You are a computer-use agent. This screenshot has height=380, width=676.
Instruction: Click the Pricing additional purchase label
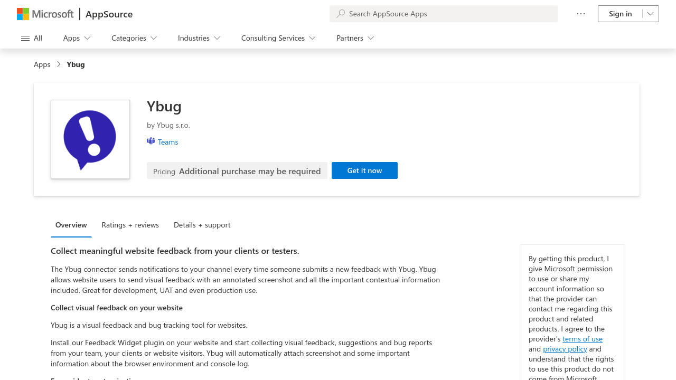(x=237, y=171)
